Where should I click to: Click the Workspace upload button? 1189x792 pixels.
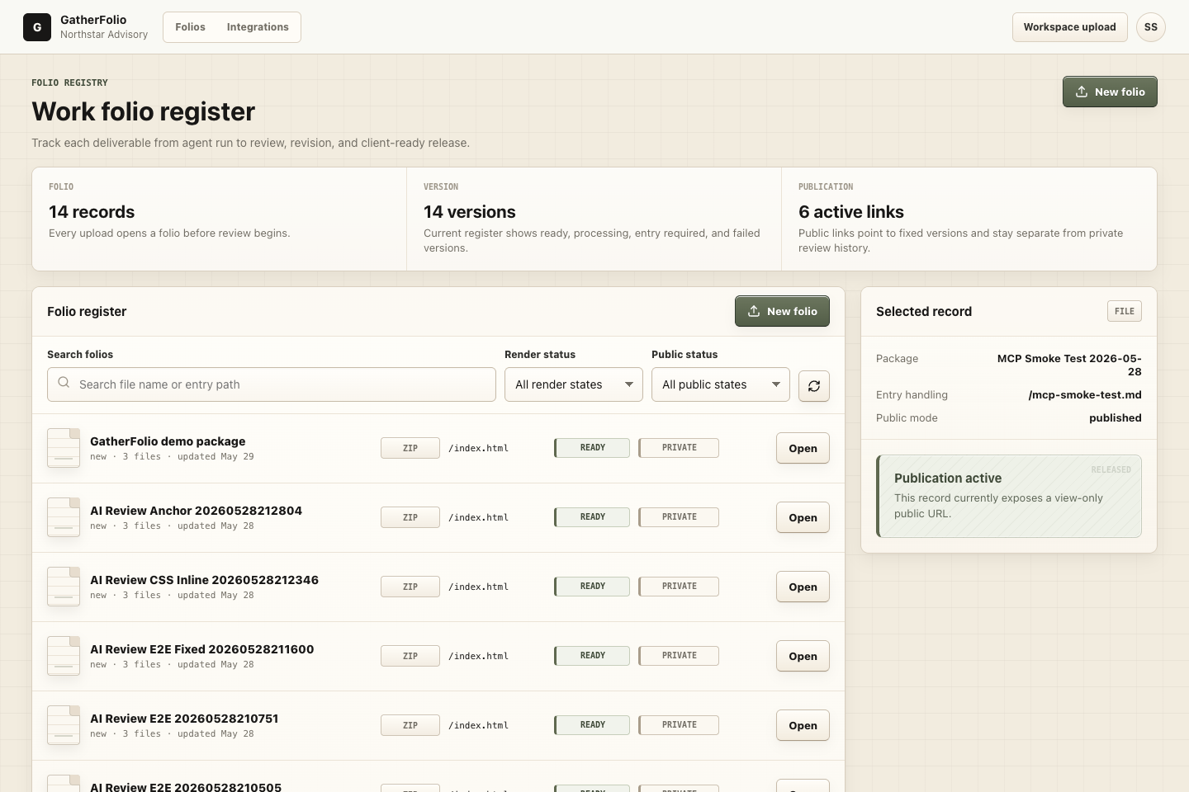point(1069,27)
